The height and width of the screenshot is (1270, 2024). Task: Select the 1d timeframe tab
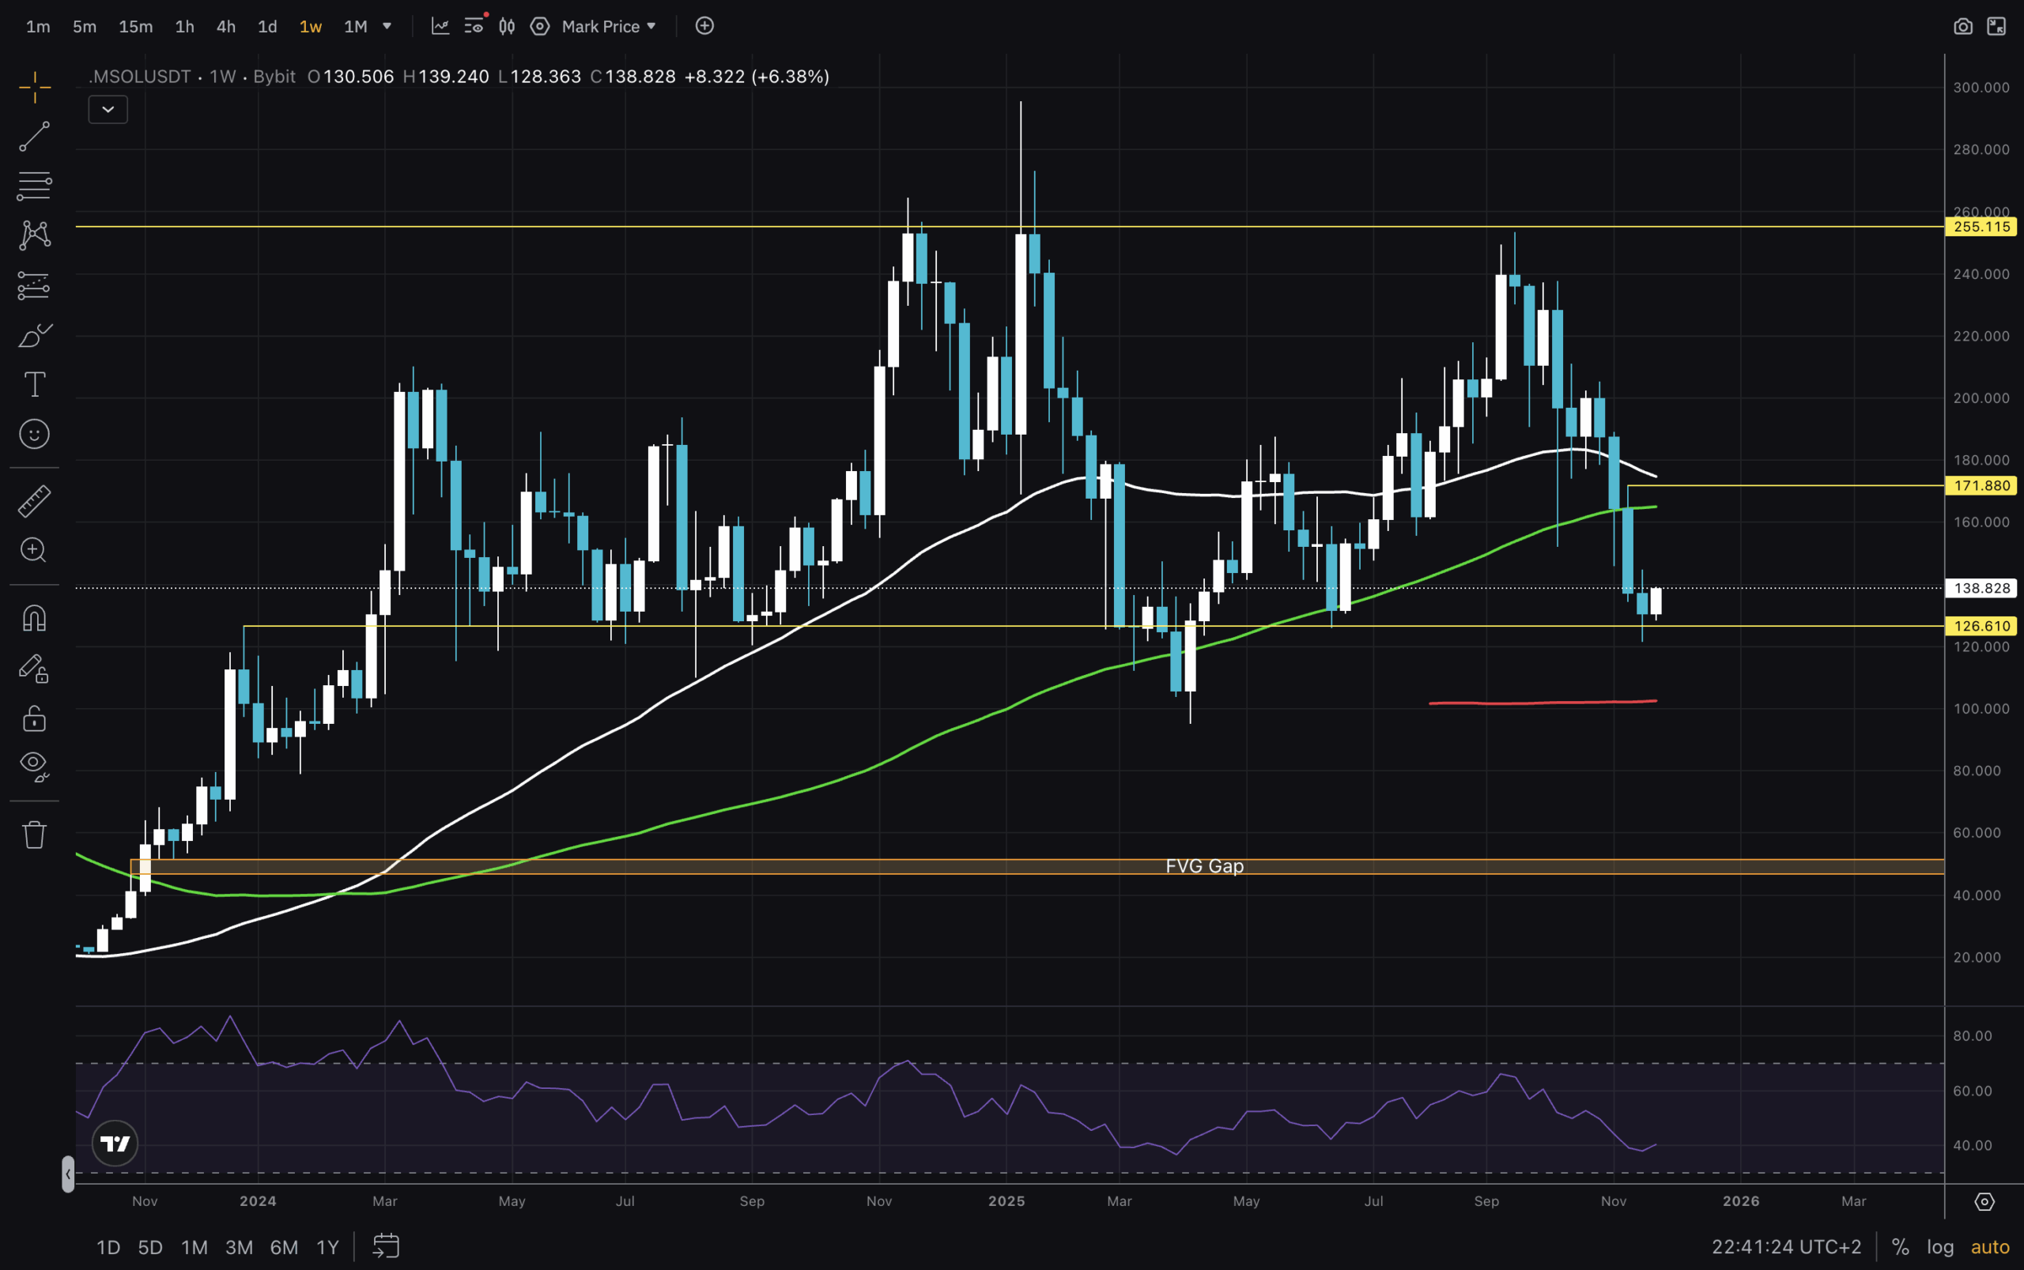267,26
